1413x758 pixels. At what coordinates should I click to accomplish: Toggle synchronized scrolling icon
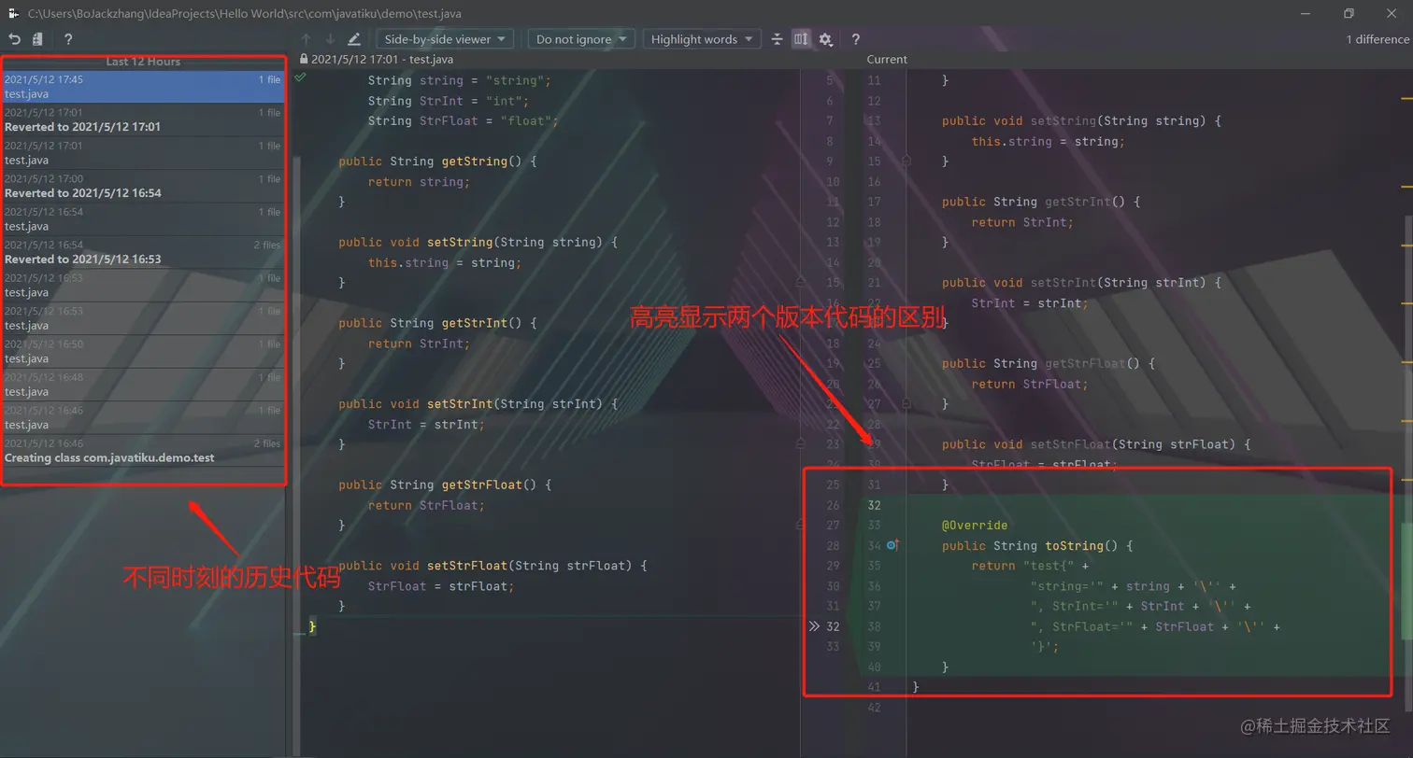801,39
